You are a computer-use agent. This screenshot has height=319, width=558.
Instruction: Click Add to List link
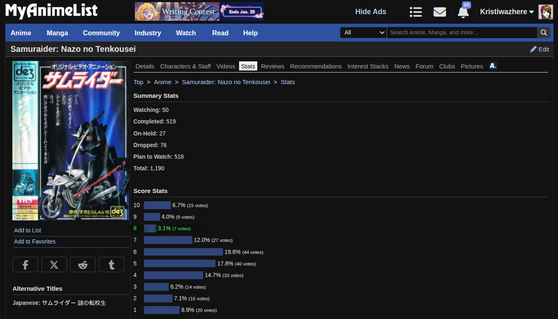tap(27, 230)
